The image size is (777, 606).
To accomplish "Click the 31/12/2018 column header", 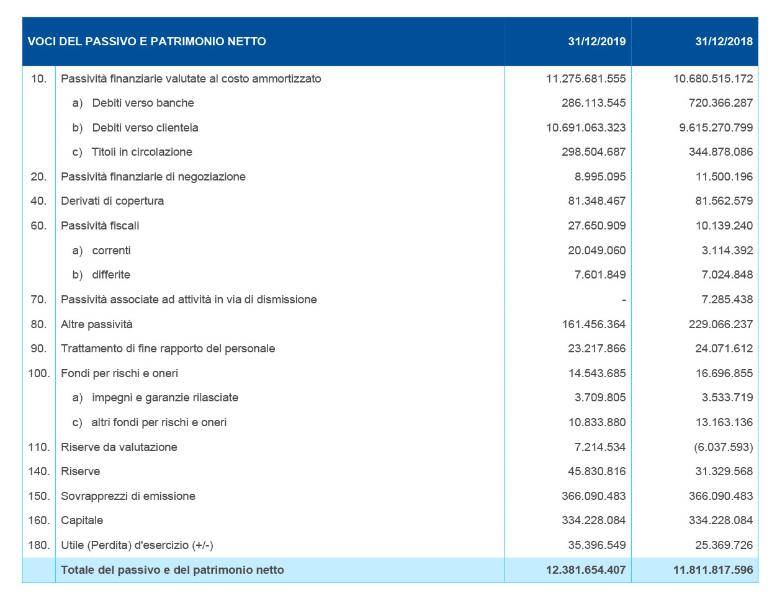I will [x=724, y=42].
